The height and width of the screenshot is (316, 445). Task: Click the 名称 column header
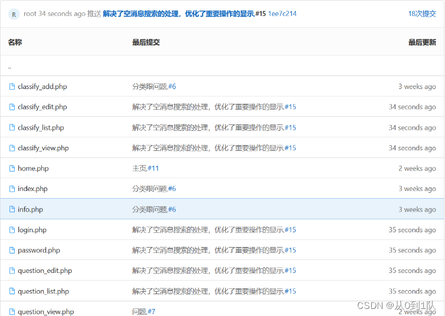pyautogui.click(x=15, y=42)
